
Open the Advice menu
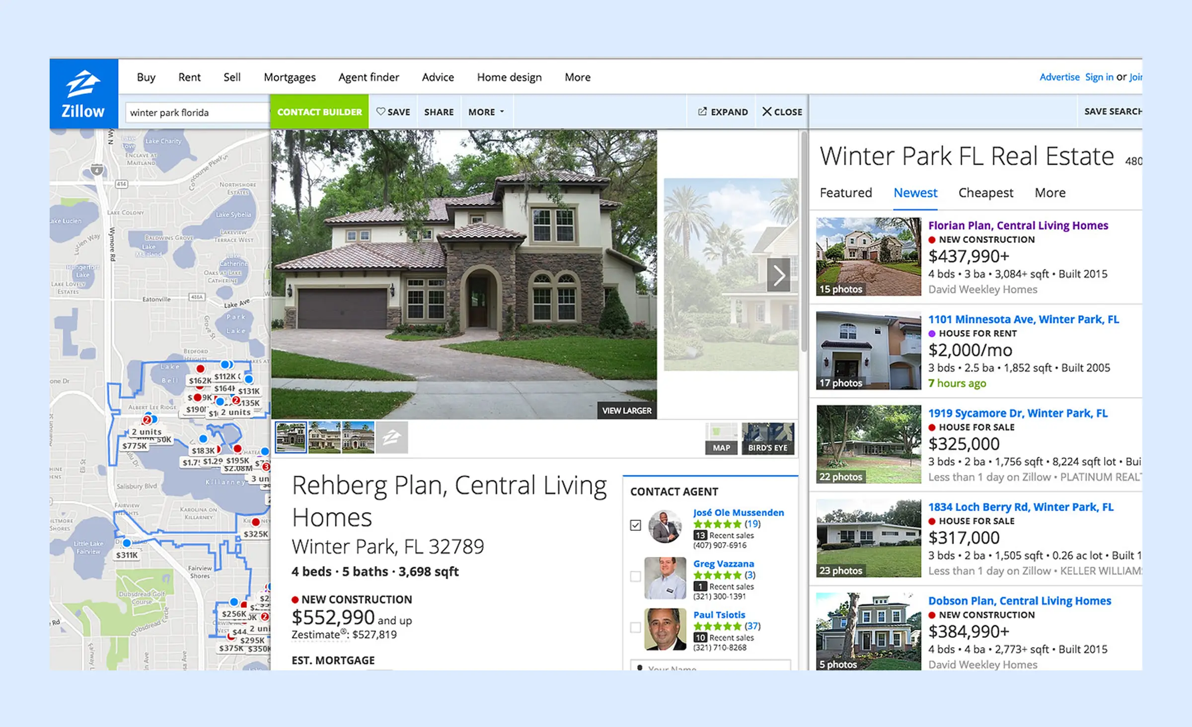[x=438, y=77]
